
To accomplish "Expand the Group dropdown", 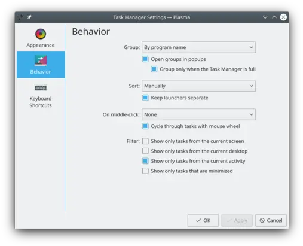I will coord(198,47).
